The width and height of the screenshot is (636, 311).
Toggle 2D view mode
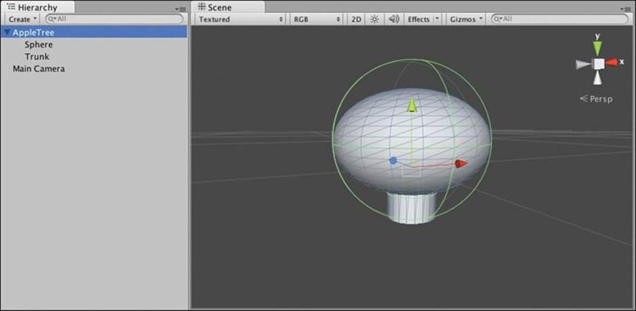(356, 19)
